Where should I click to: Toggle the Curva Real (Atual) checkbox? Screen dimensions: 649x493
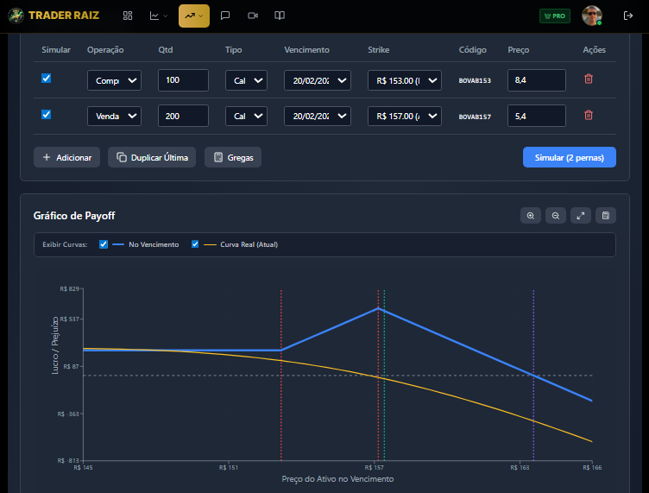click(x=195, y=244)
